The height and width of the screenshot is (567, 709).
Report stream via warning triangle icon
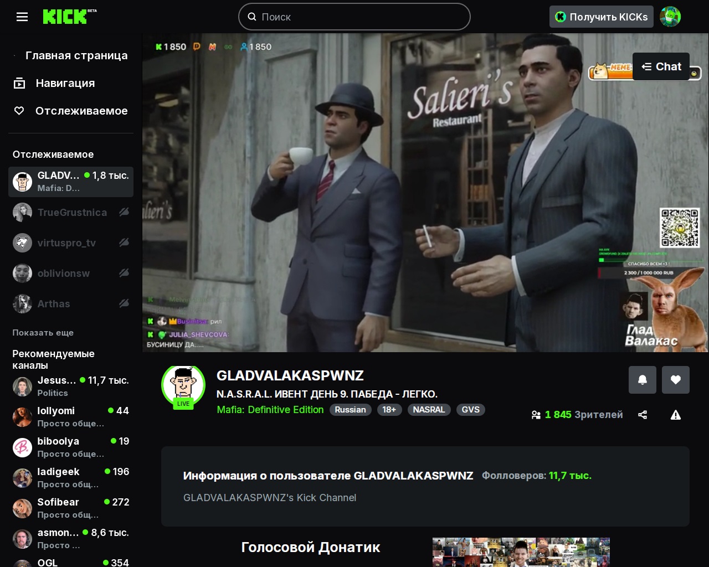tap(676, 415)
